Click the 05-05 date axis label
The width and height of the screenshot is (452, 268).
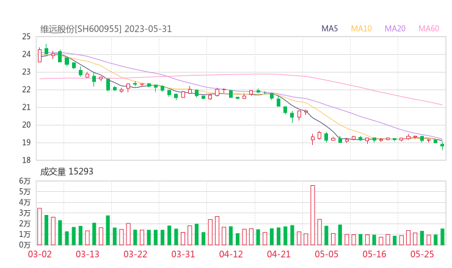[x=326, y=254]
